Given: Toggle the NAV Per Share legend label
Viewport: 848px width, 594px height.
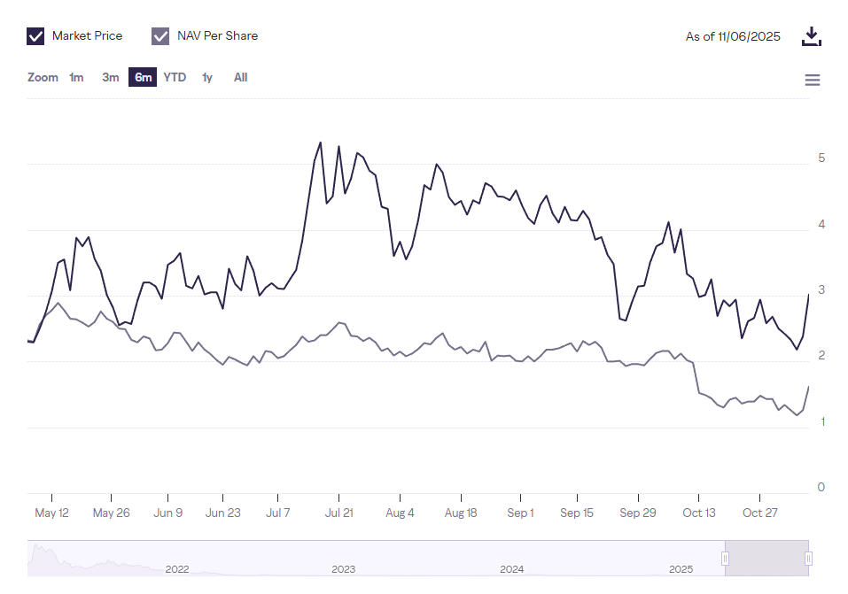Looking at the screenshot, I should pyautogui.click(x=218, y=35).
